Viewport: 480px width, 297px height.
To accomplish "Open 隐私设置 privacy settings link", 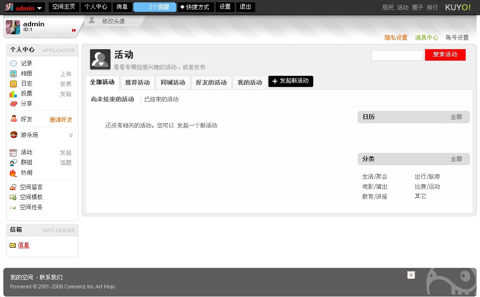I will (x=396, y=38).
